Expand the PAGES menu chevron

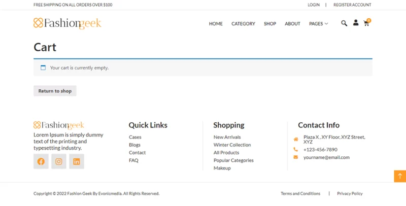click(x=326, y=23)
